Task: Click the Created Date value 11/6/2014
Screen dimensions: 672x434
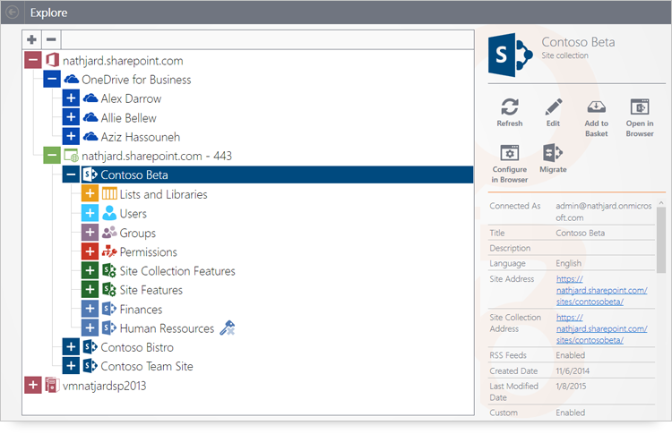Action: (573, 371)
